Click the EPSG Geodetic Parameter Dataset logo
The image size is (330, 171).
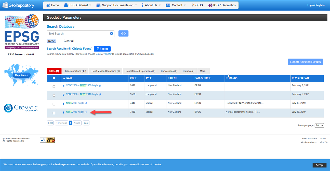coord(22,32)
